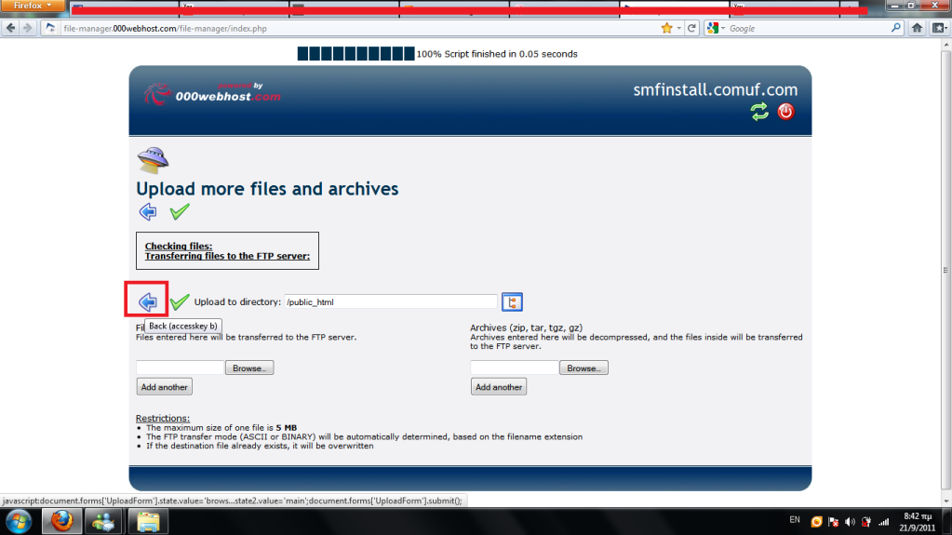Bookmark the page with the star icon
Image resolution: width=952 pixels, height=535 pixels.
[x=666, y=28]
